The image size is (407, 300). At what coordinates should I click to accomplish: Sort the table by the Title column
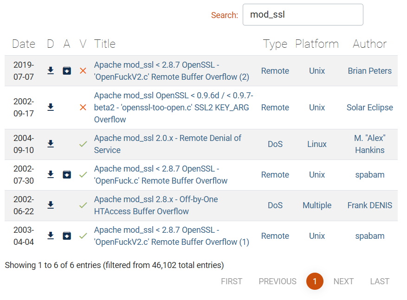coord(105,44)
